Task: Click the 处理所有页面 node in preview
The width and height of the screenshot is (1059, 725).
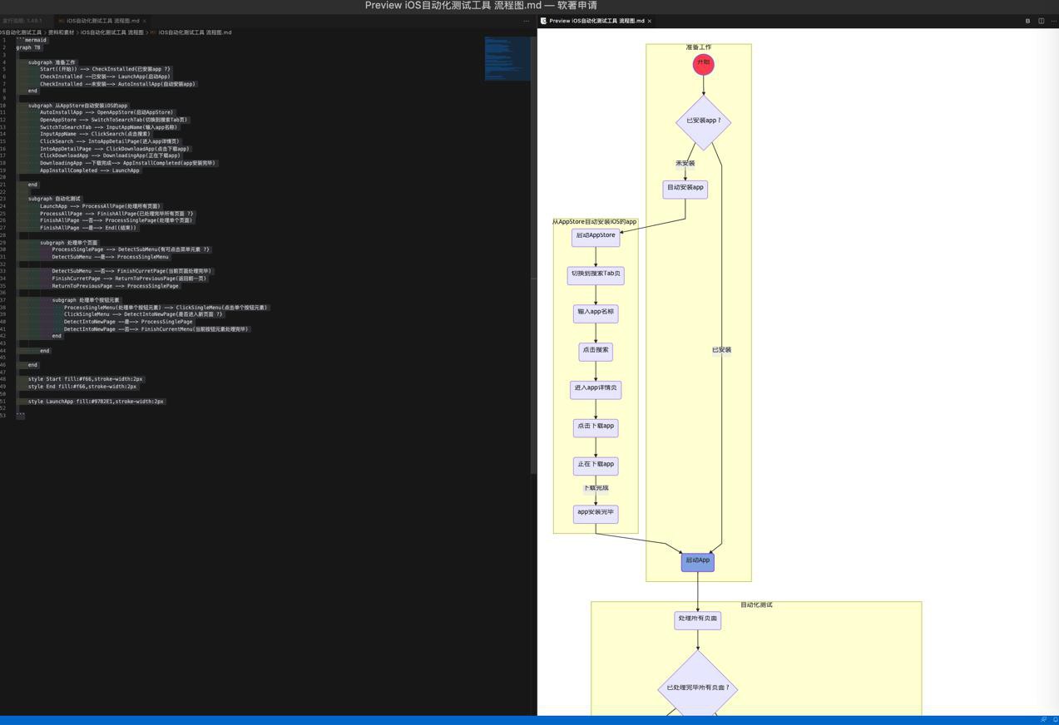Action: pos(697,619)
